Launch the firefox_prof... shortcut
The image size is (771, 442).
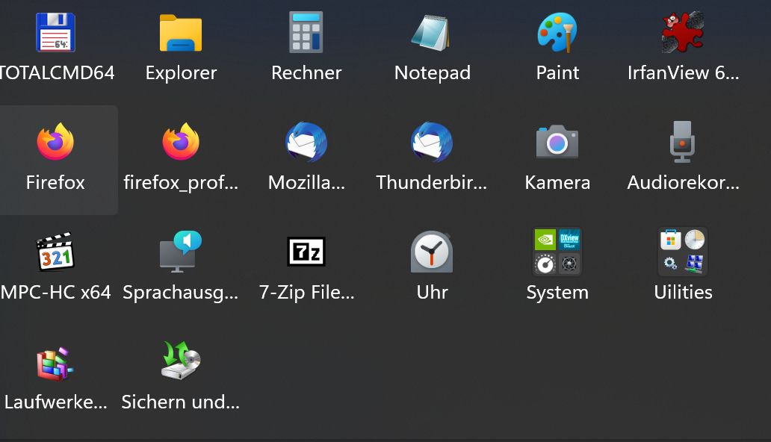[181, 142]
